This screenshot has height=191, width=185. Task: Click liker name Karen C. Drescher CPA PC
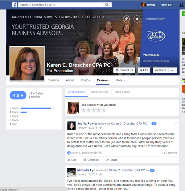point(87,153)
